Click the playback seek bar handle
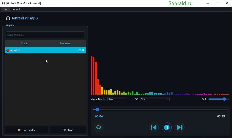 pos(97,110)
